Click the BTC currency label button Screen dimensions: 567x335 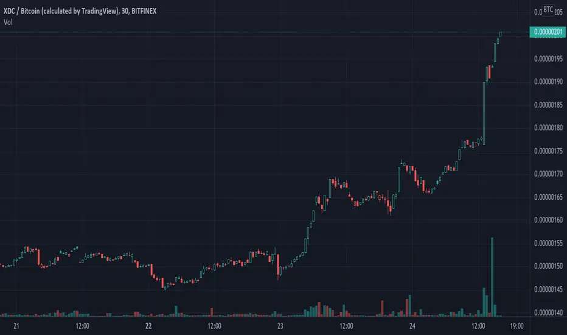click(x=548, y=10)
